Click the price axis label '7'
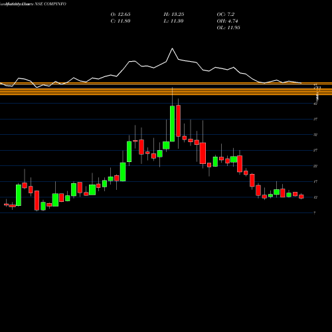332x332 pixels. [315, 213]
